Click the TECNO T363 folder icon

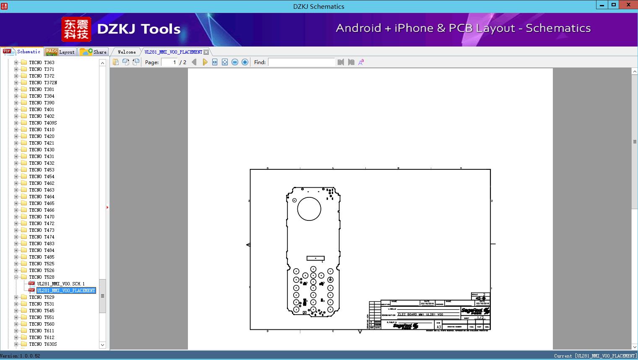(24, 62)
